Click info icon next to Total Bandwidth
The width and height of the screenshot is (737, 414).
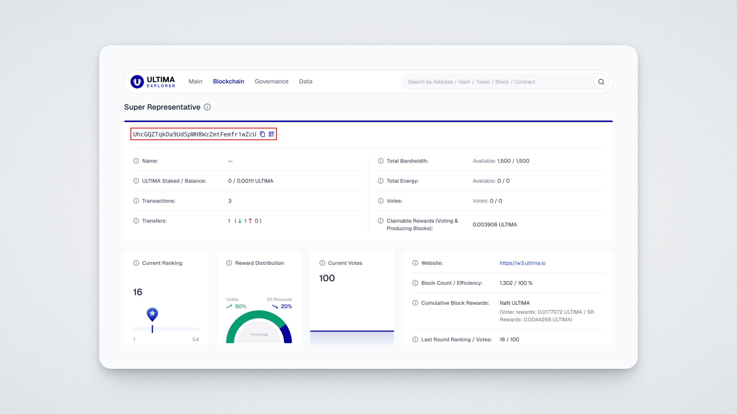380,161
